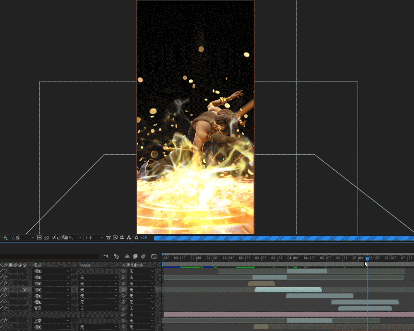Open the show channel and color management icon
This screenshot has width=414, height=331.
[x=5, y=237]
